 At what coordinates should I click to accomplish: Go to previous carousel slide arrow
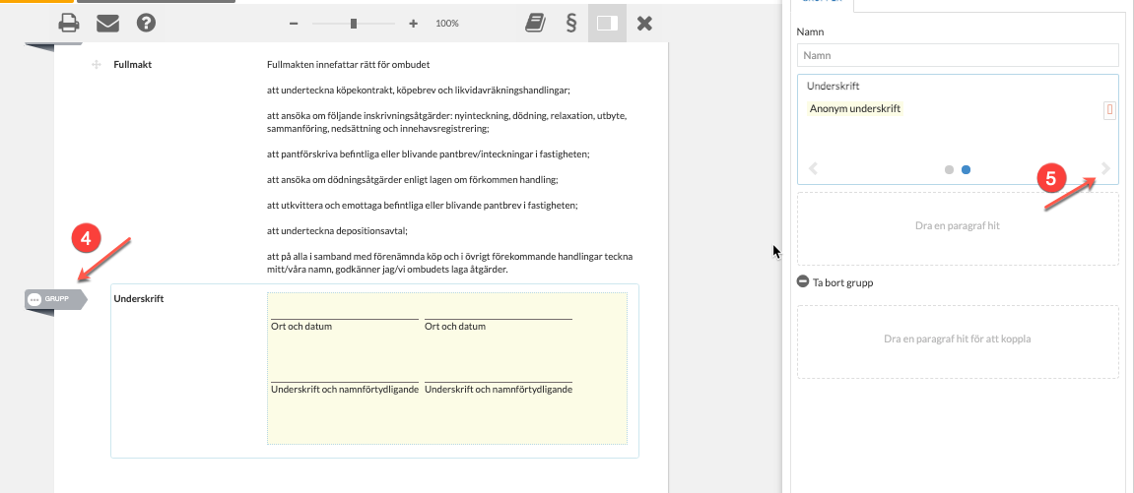tap(813, 169)
